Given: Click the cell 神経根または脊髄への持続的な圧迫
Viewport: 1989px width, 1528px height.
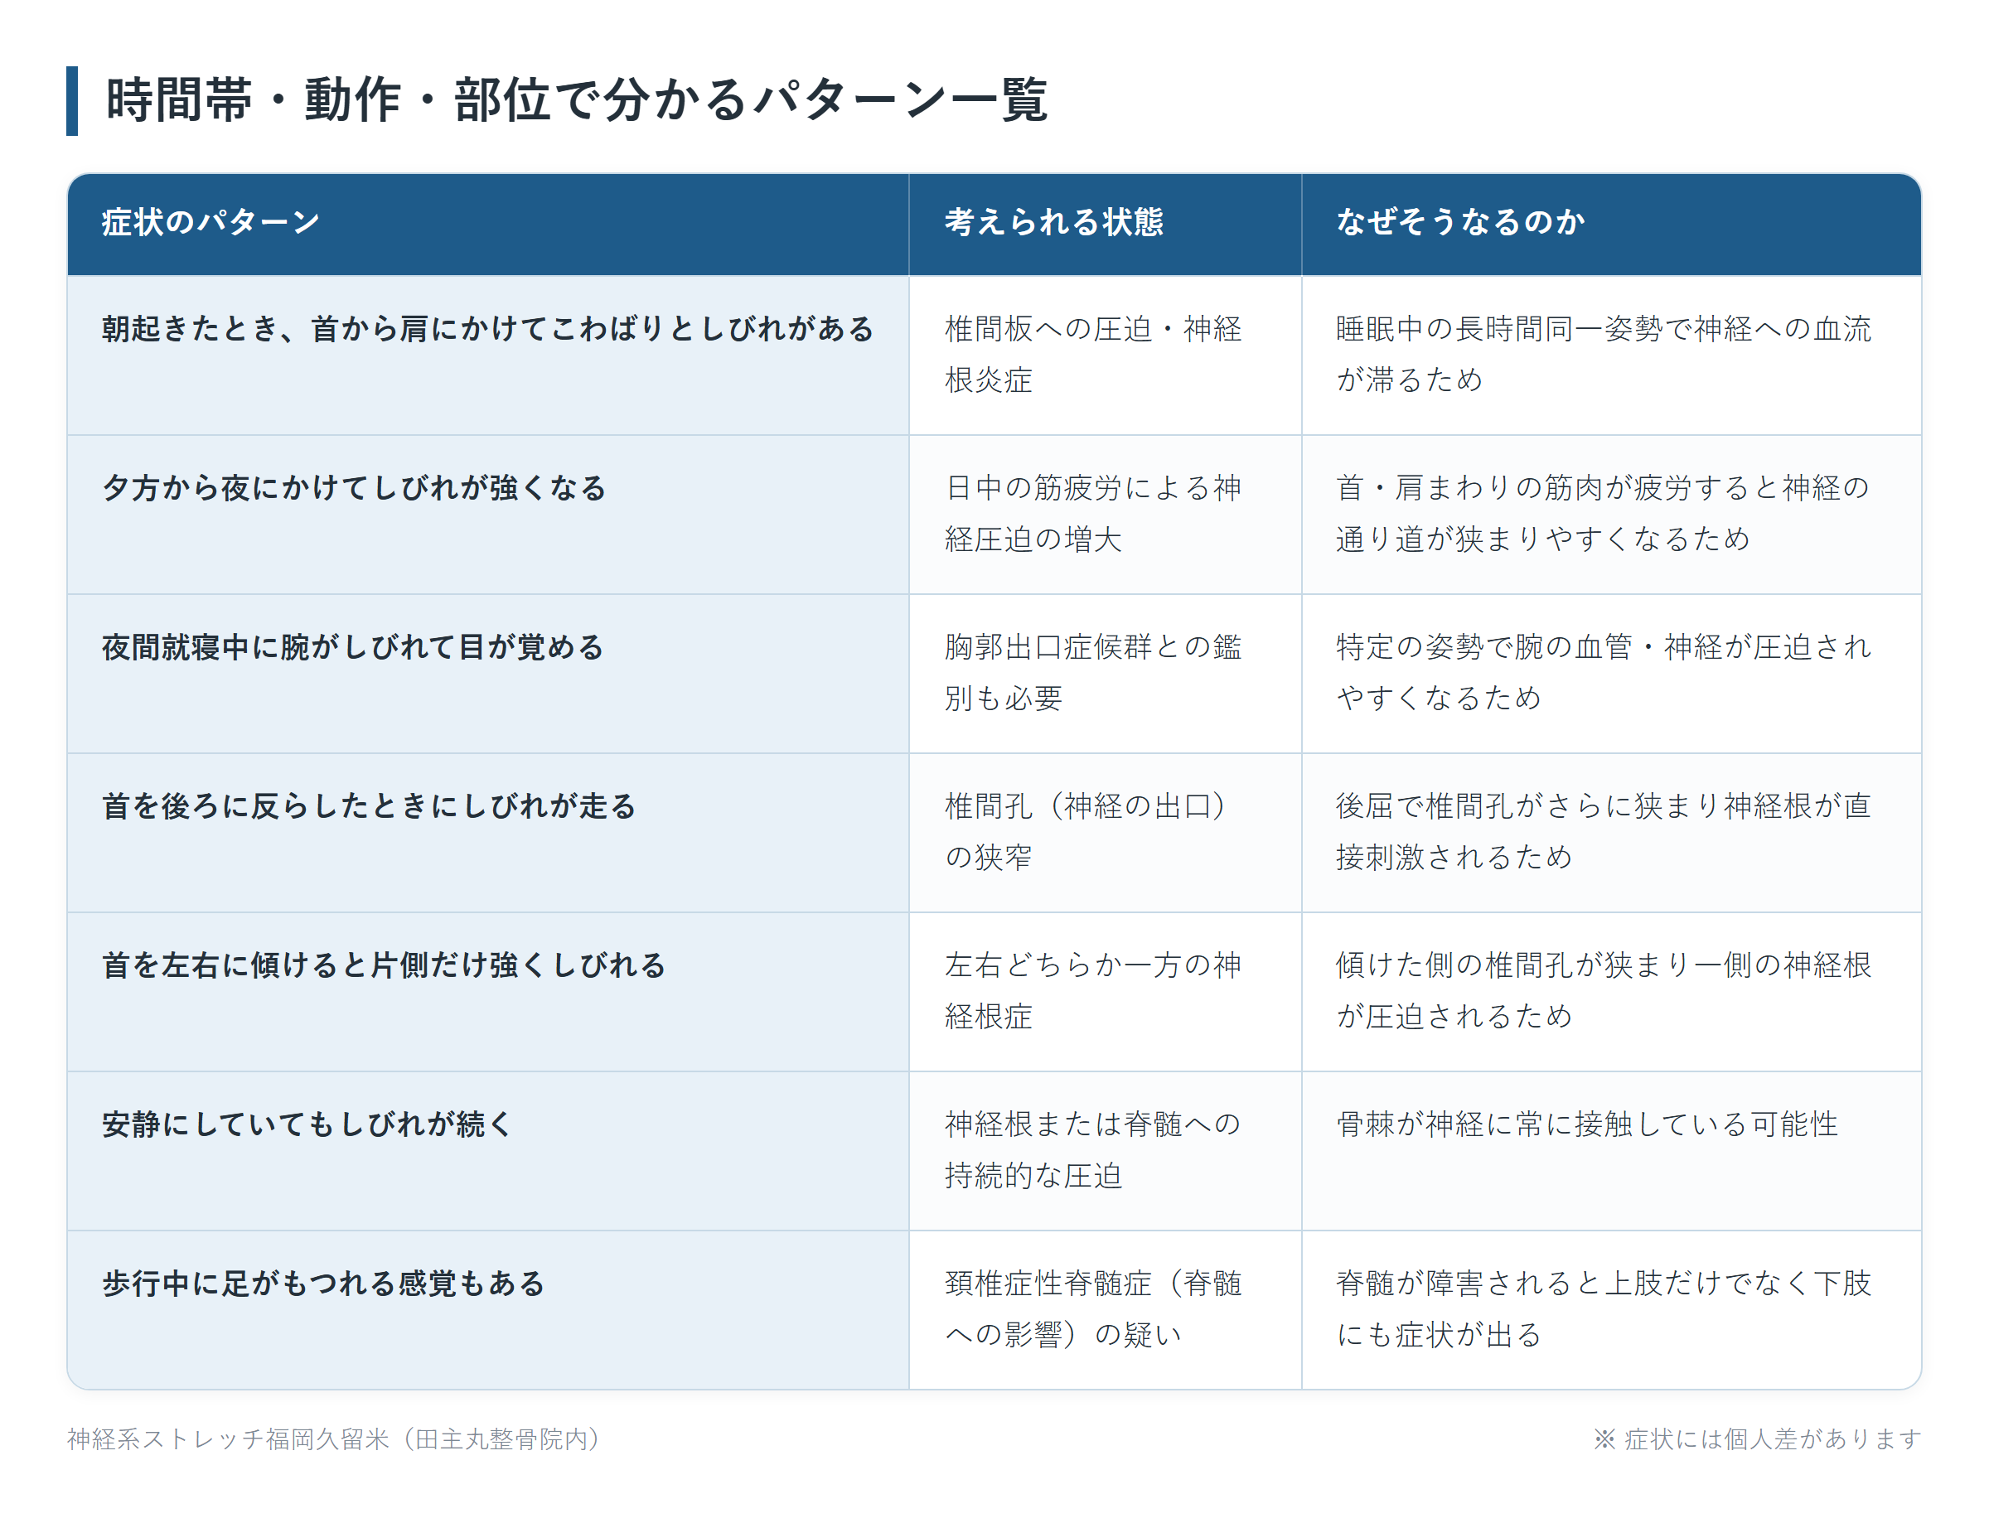Looking at the screenshot, I should (x=1105, y=1150).
